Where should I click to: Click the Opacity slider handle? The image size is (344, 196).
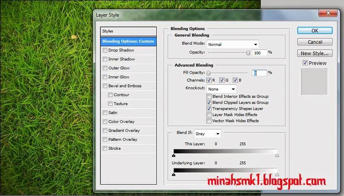(x=248, y=53)
